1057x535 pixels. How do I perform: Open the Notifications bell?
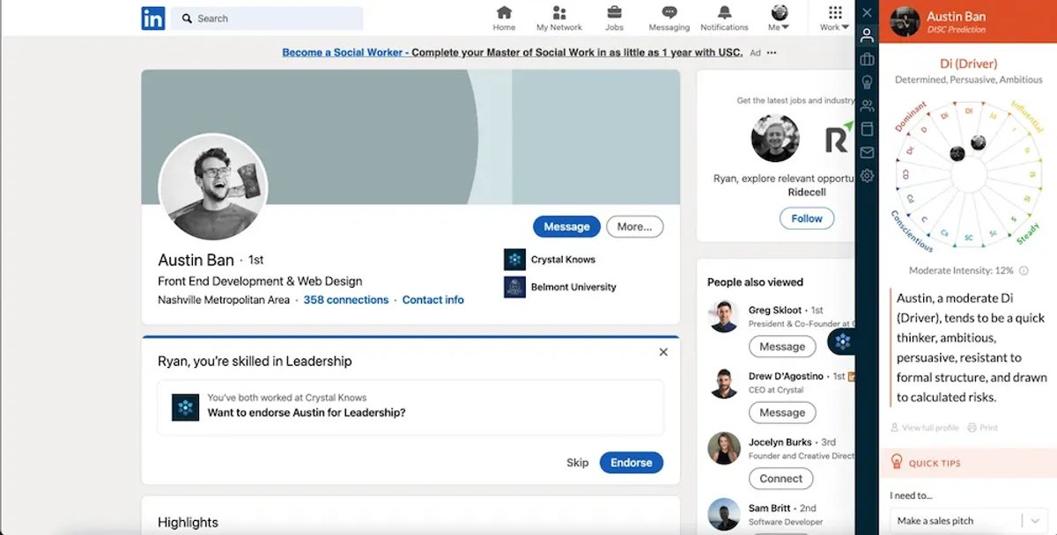click(724, 12)
